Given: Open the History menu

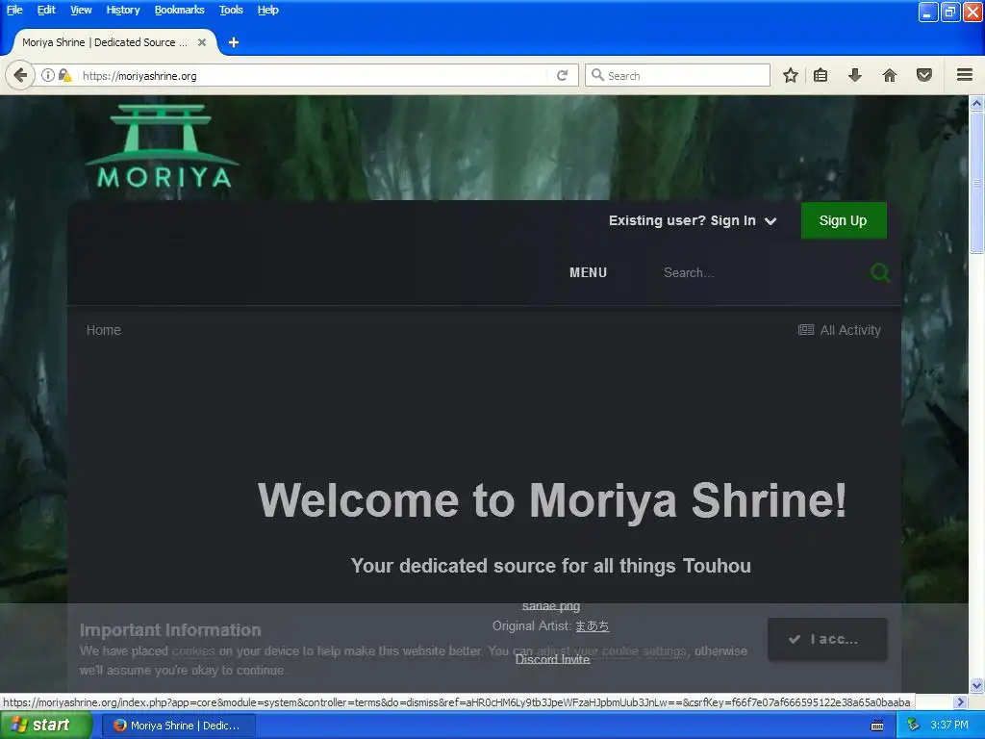Looking at the screenshot, I should 123,10.
